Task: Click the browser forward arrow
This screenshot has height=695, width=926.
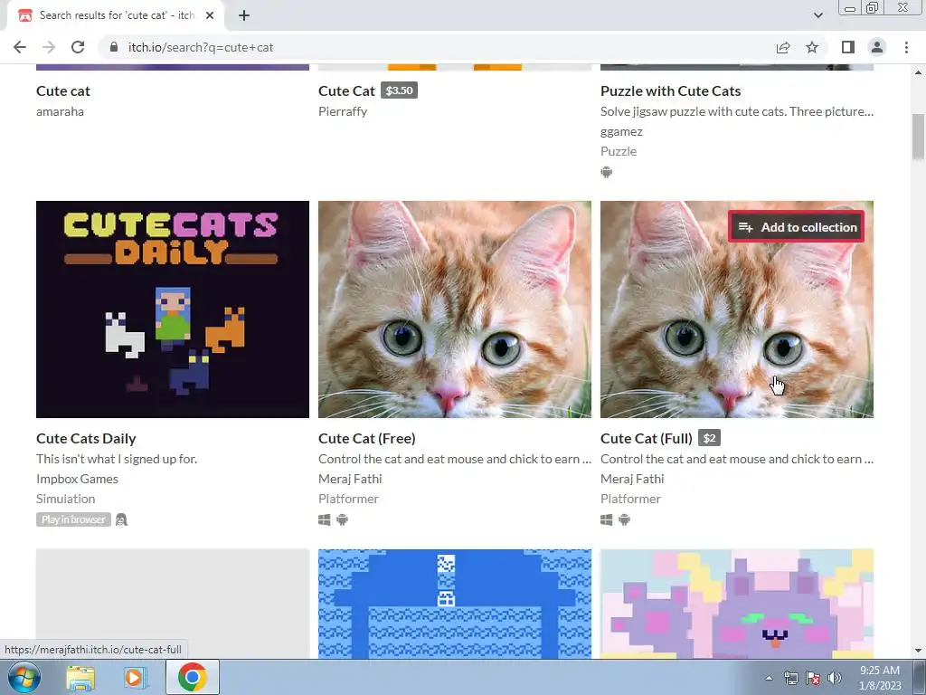Action: click(49, 47)
